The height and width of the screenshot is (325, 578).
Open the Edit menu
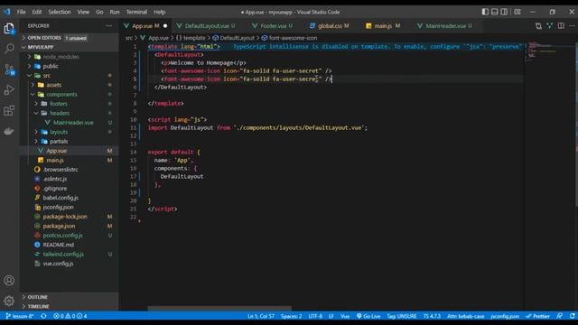click(x=37, y=12)
